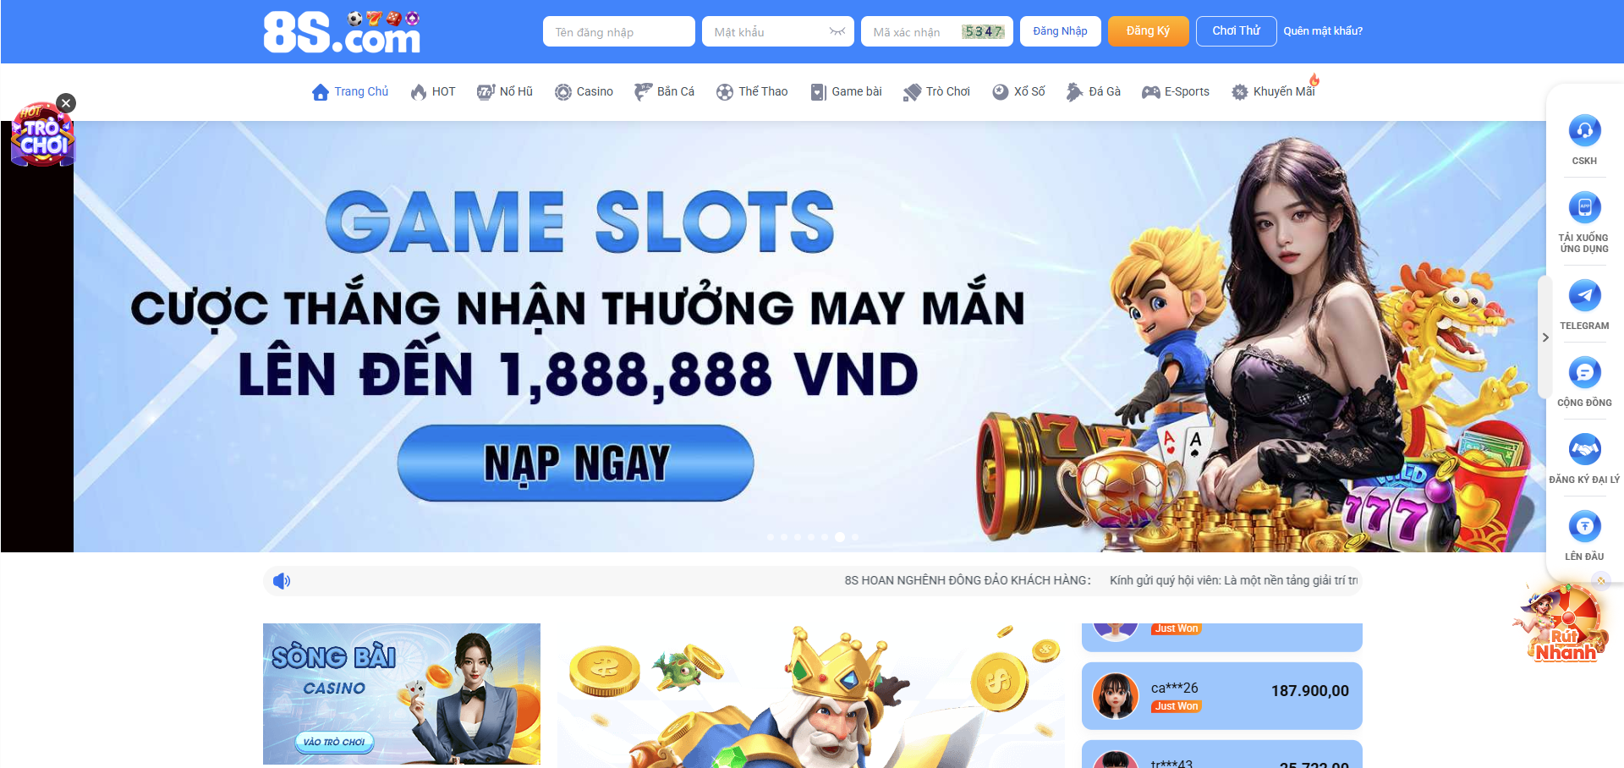Click the Lên Đầu back-to-top icon
Viewport: 1624px width, 768px height.
tap(1584, 526)
